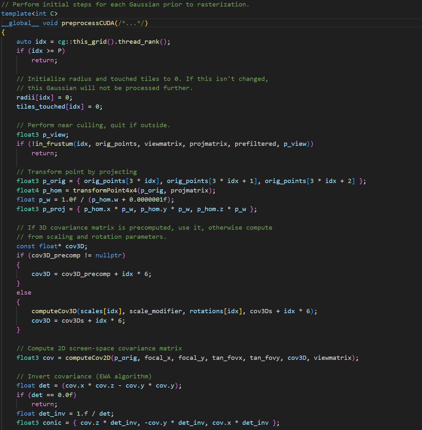Click the comment "Invert covariance (EWA algorithm)"
Screen dimensions: 422x430
[84, 376]
